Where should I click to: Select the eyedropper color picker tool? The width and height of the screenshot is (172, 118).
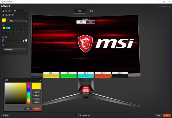[x=13, y=15]
